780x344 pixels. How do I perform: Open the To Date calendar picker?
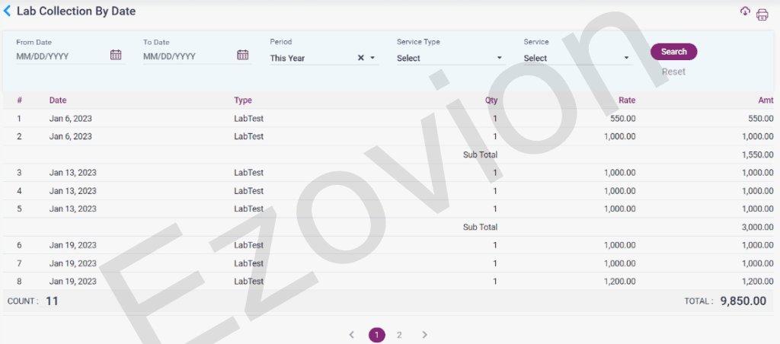(242, 56)
